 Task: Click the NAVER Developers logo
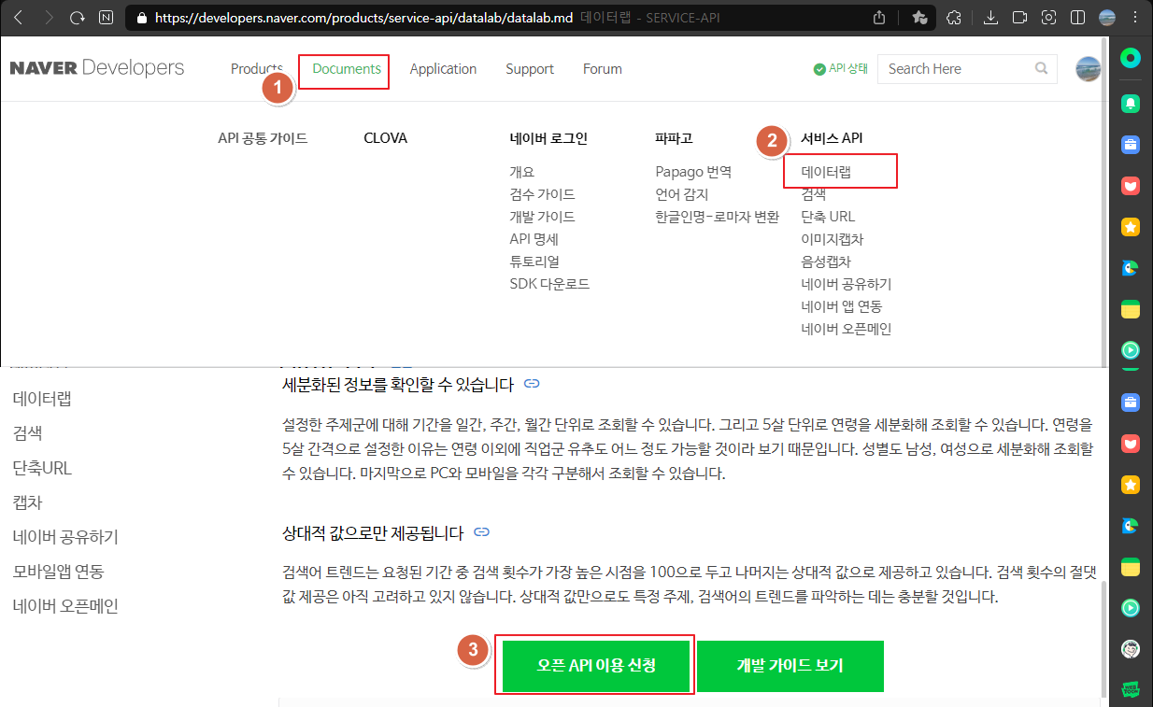click(97, 68)
